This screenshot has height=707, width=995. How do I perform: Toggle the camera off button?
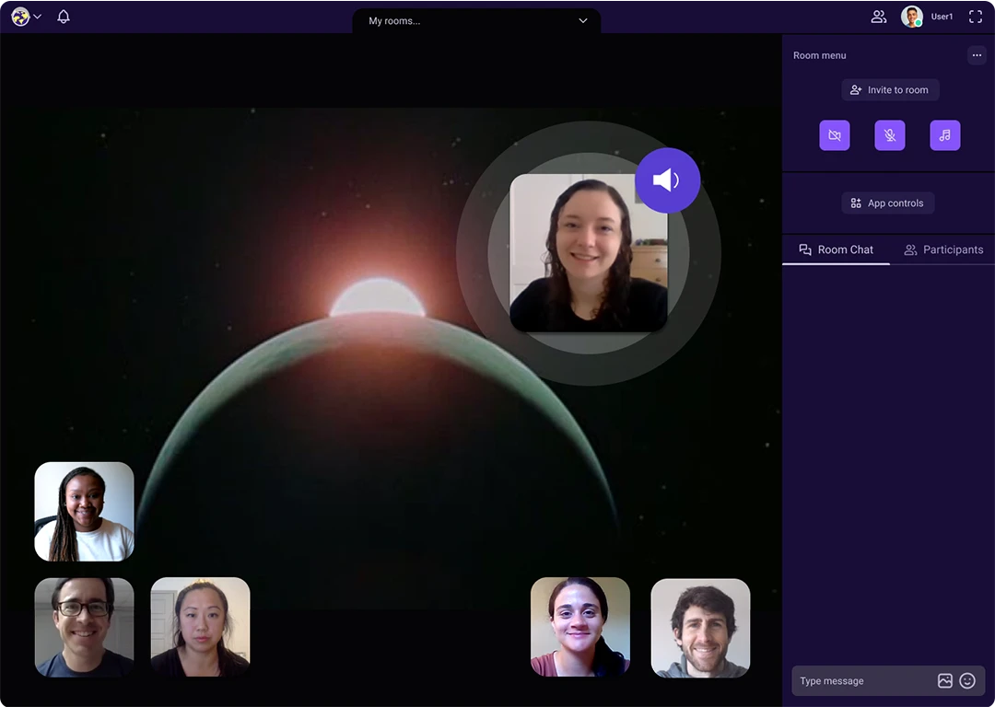click(x=835, y=135)
